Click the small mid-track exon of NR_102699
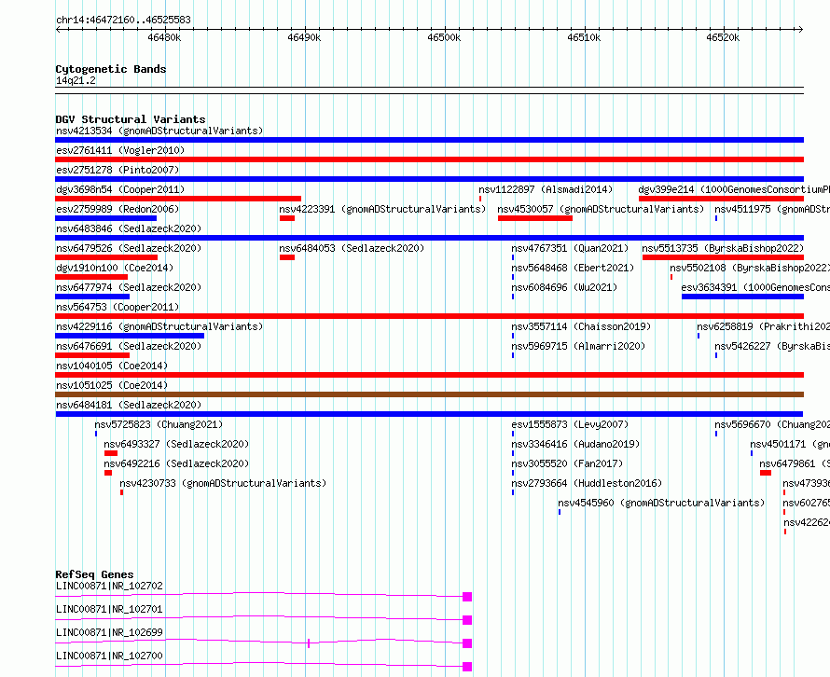The height and width of the screenshot is (677, 830). tap(309, 643)
